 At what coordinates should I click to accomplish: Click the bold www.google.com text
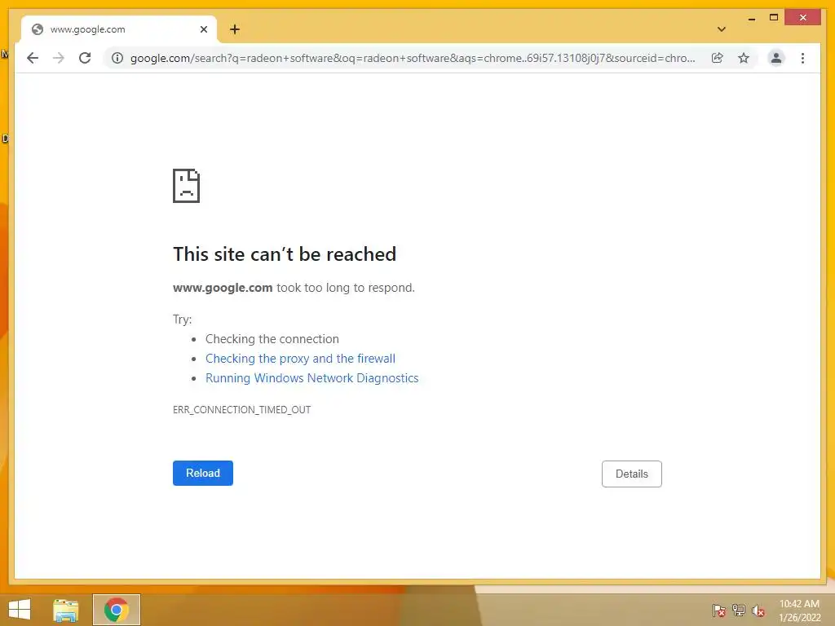[x=223, y=288]
